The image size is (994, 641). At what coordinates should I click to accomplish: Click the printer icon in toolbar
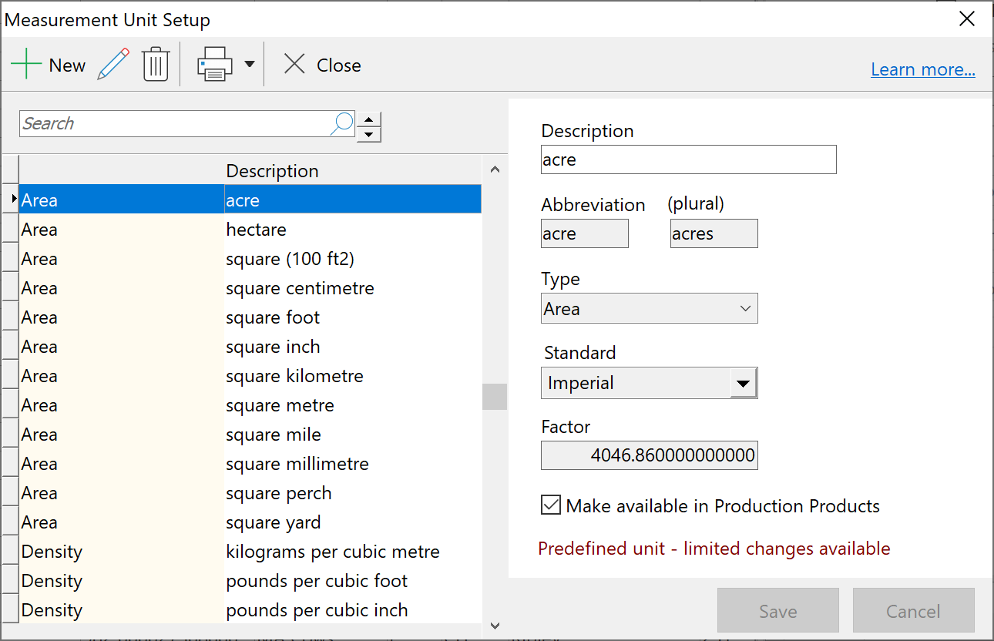point(215,65)
